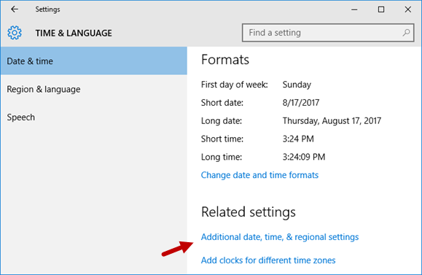This screenshot has height=275, width=422.
Task: Click the Formats heading
Action: (225, 60)
